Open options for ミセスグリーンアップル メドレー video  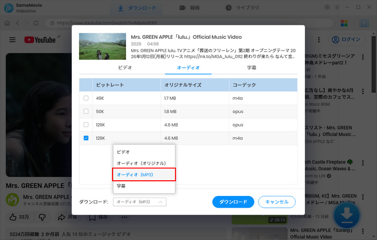(x=363, y=57)
